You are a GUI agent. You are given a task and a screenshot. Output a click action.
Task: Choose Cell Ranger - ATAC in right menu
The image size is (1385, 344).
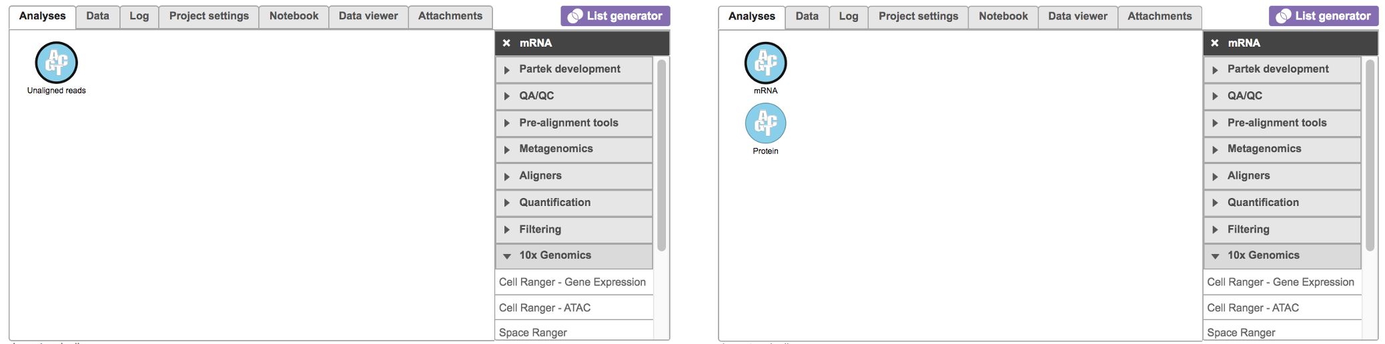[x=1253, y=308]
